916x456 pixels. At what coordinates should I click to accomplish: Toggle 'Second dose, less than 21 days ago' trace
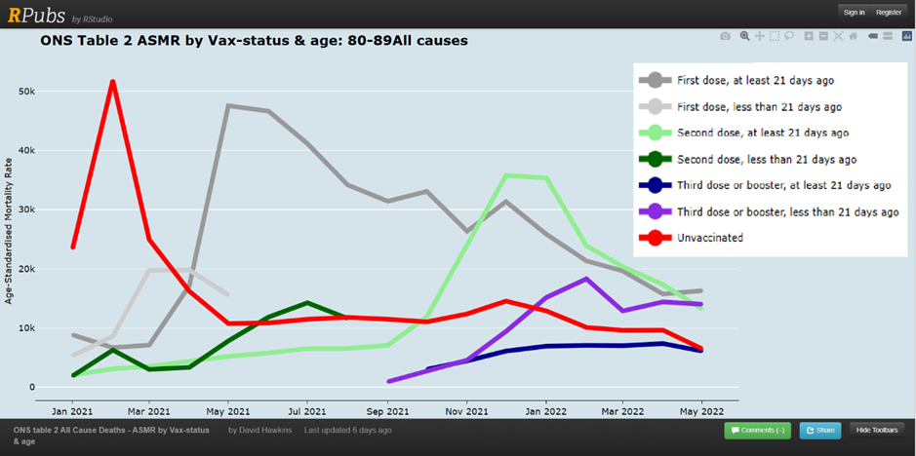tap(767, 160)
